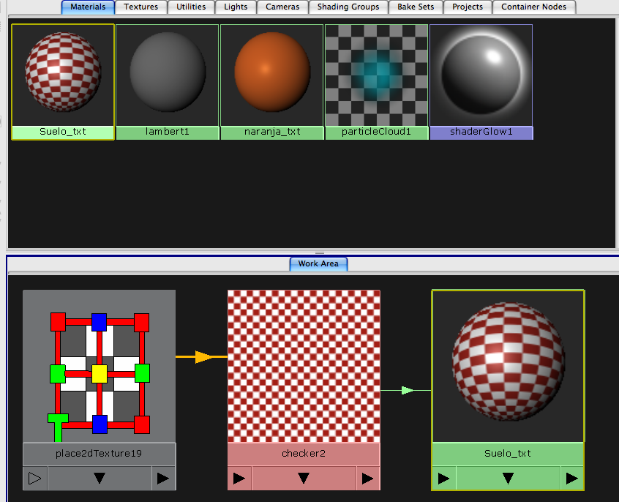Open the Container Nodes tab
This screenshot has width=619, height=502.
coord(533,7)
